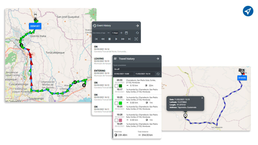Skip to last event in playback
The height and width of the screenshot is (145, 258).
pyautogui.click(x=130, y=39)
